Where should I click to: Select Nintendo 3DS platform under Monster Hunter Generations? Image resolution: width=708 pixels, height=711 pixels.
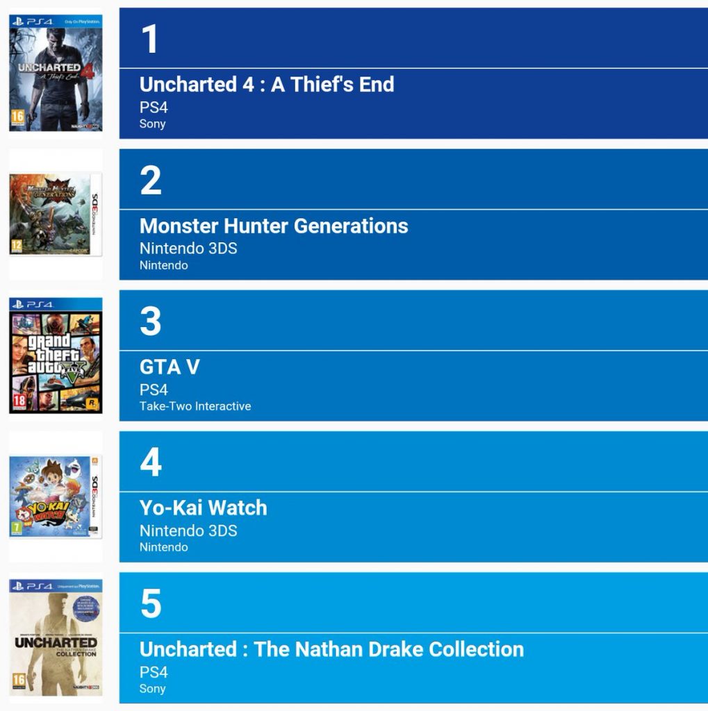point(188,249)
